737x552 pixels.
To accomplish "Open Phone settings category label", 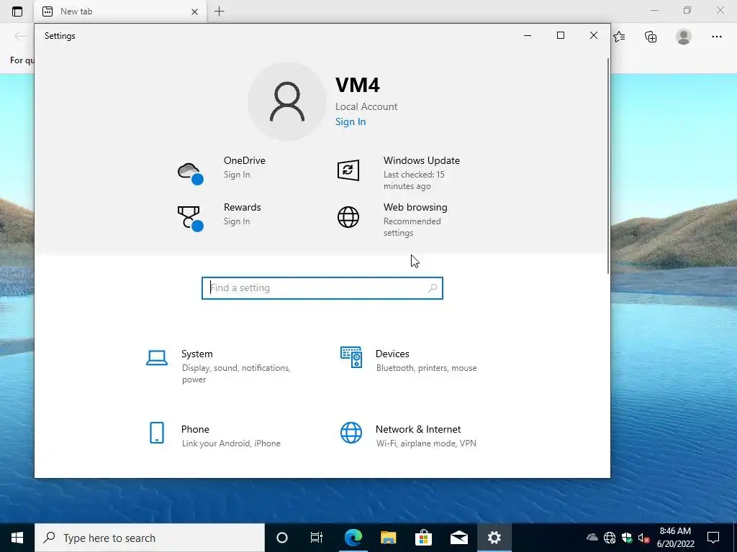I will point(195,429).
